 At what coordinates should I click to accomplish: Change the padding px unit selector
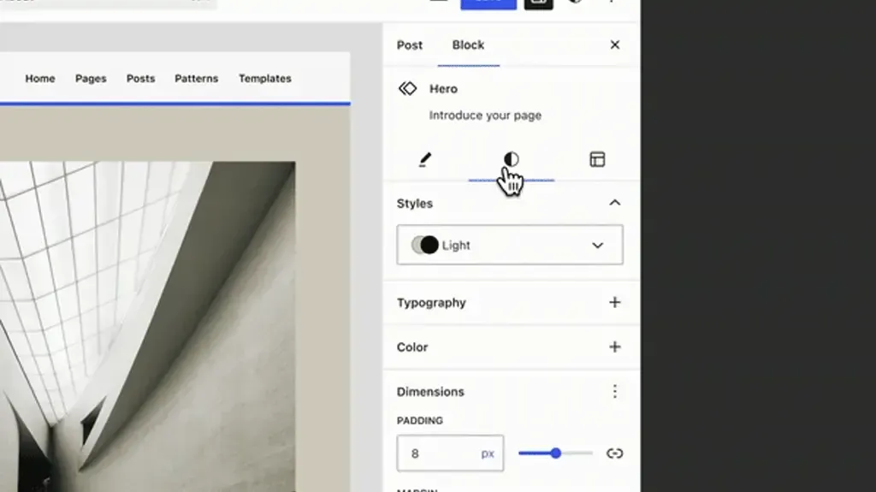click(x=488, y=453)
